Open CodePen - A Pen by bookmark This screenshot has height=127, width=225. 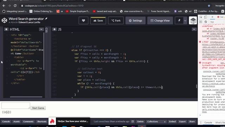click(x=206, y=11)
